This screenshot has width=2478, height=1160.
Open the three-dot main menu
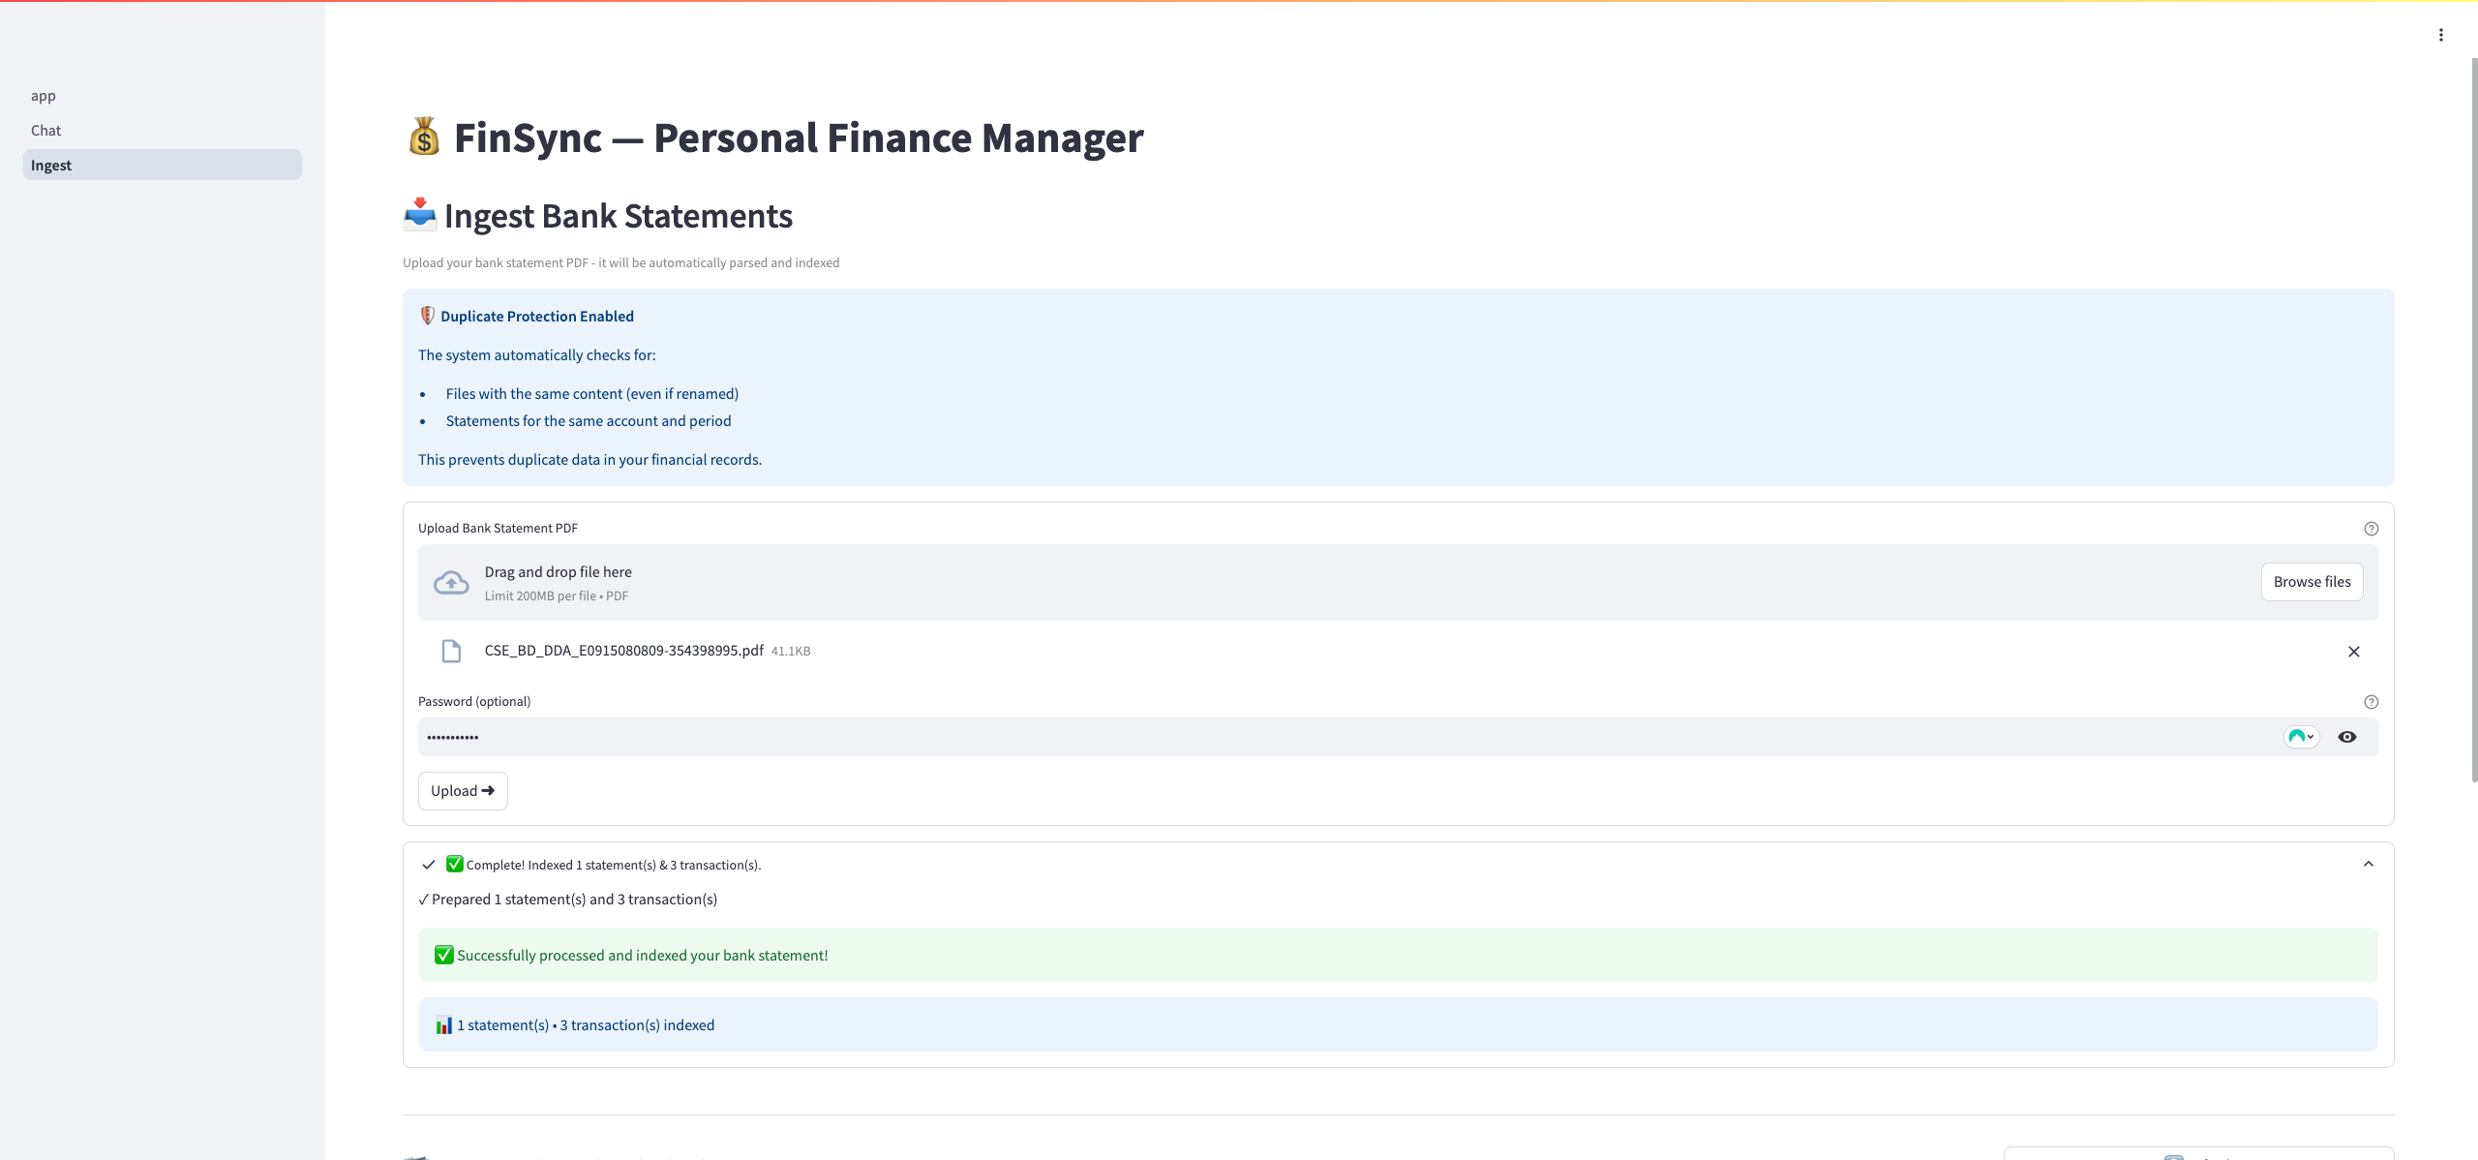2440,35
